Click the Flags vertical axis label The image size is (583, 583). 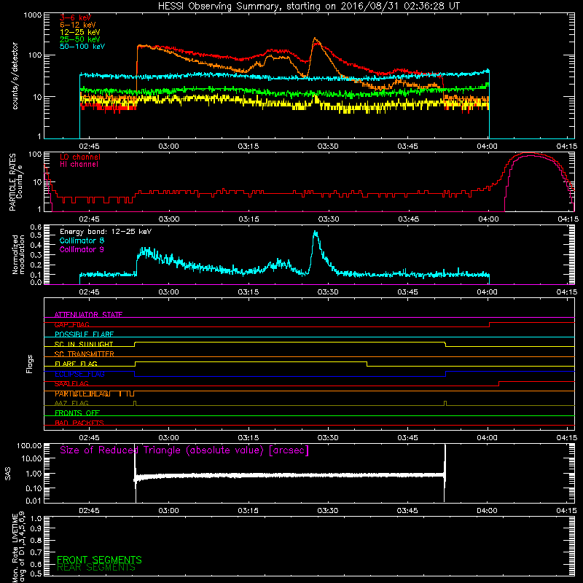point(30,364)
